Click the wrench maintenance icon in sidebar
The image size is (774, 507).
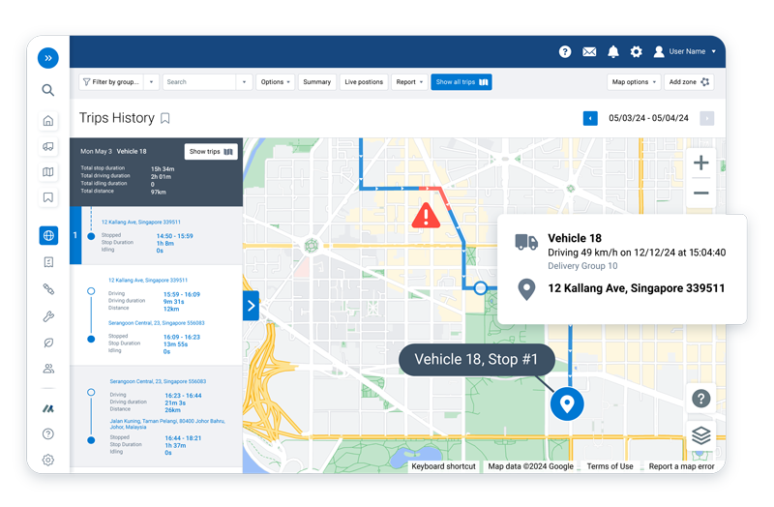[x=48, y=316]
